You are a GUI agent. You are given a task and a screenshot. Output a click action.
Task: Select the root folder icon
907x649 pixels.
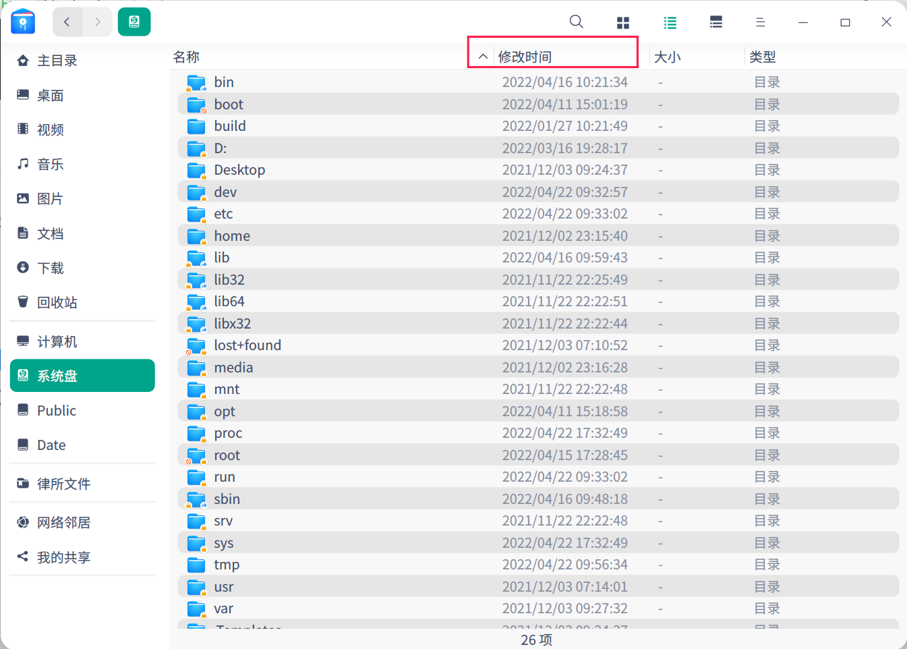pos(196,455)
